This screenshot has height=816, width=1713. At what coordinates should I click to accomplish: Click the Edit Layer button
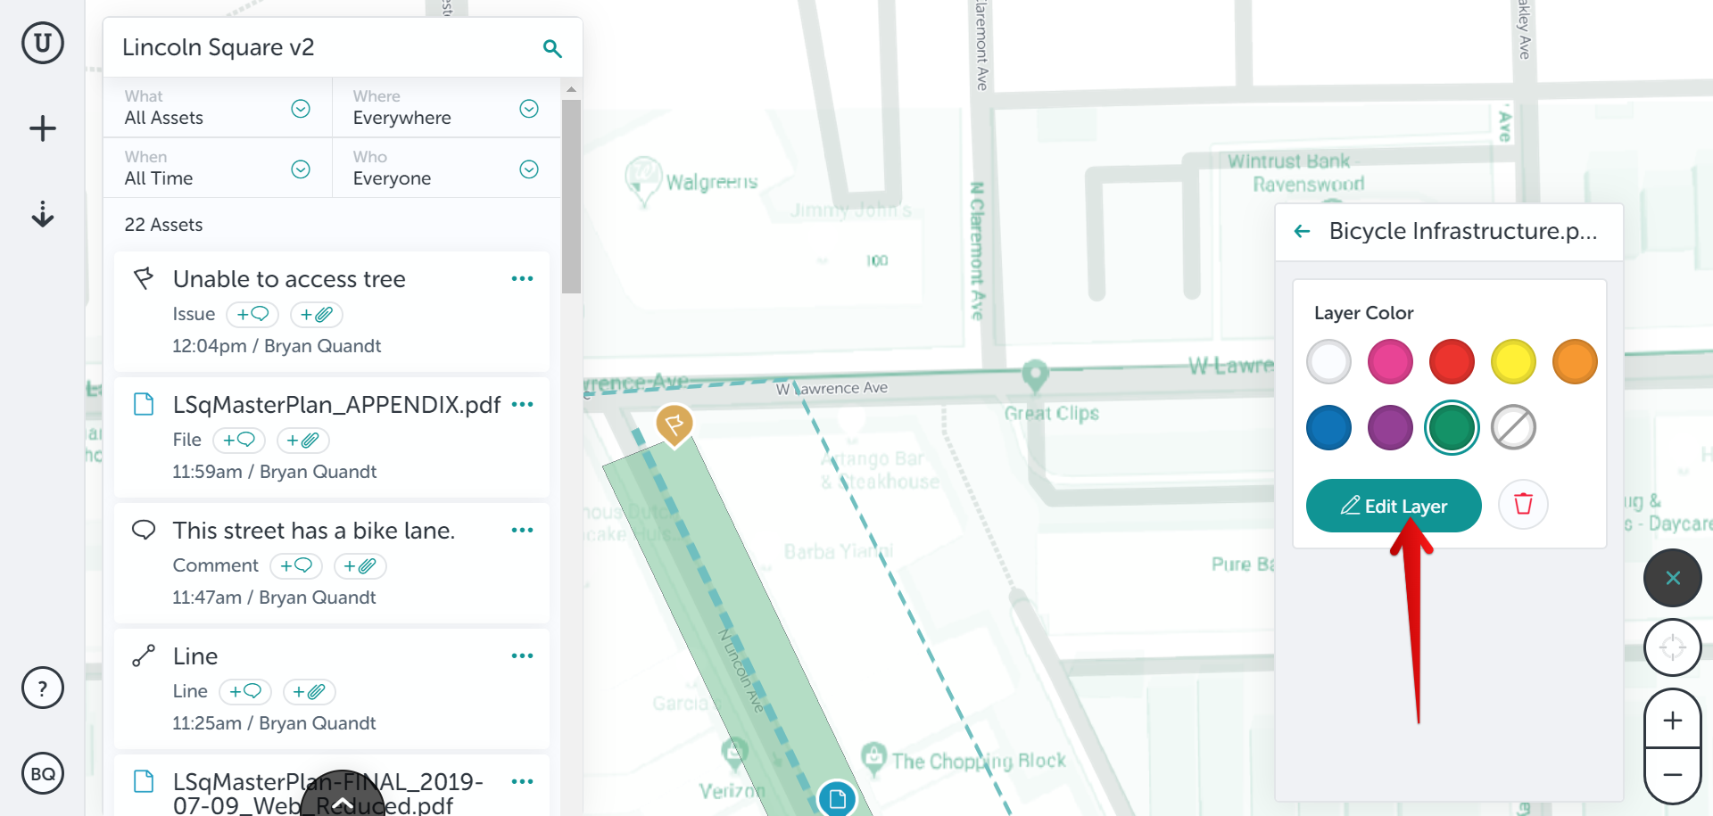(x=1394, y=506)
